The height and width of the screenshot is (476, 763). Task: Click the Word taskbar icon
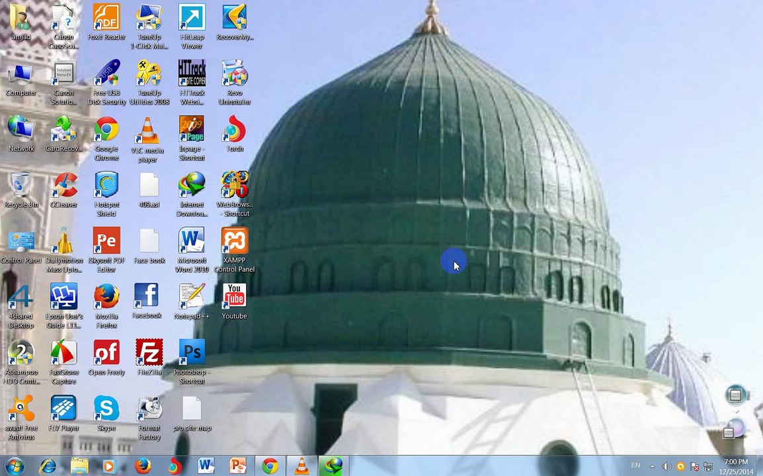pyautogui.click(x=206, y=466)
